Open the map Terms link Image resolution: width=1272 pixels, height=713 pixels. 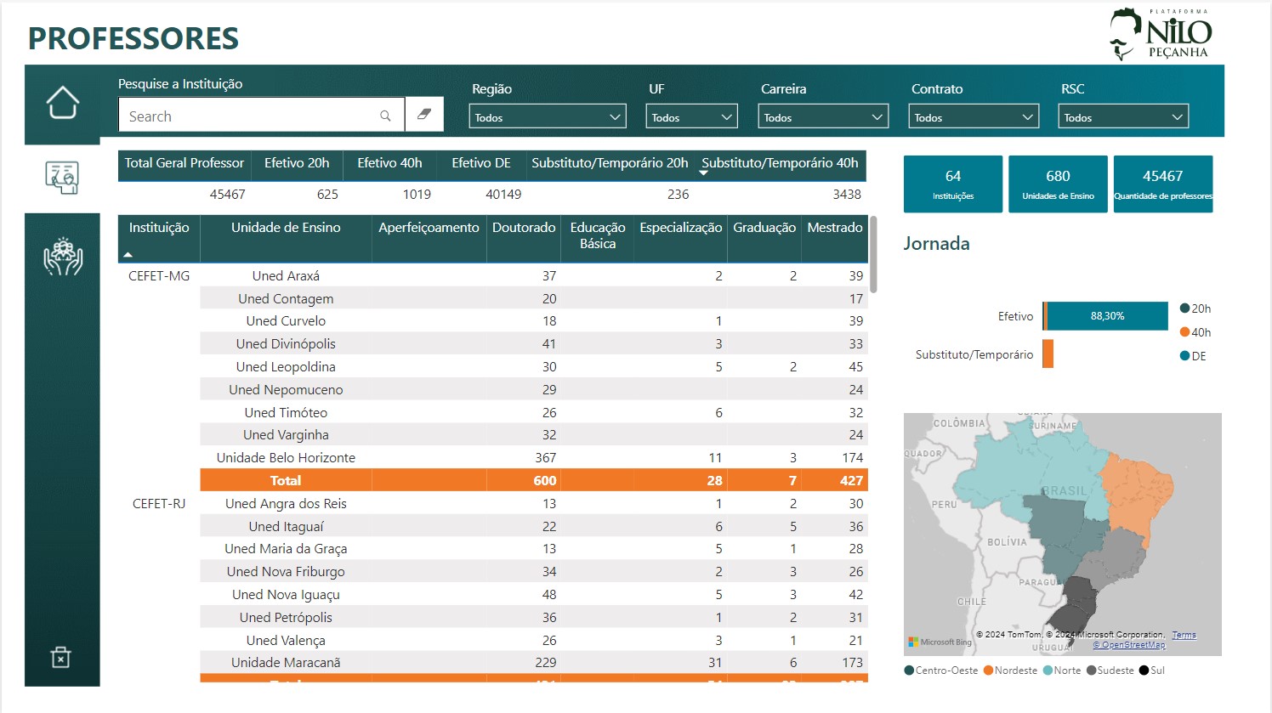click(1184, 635)
